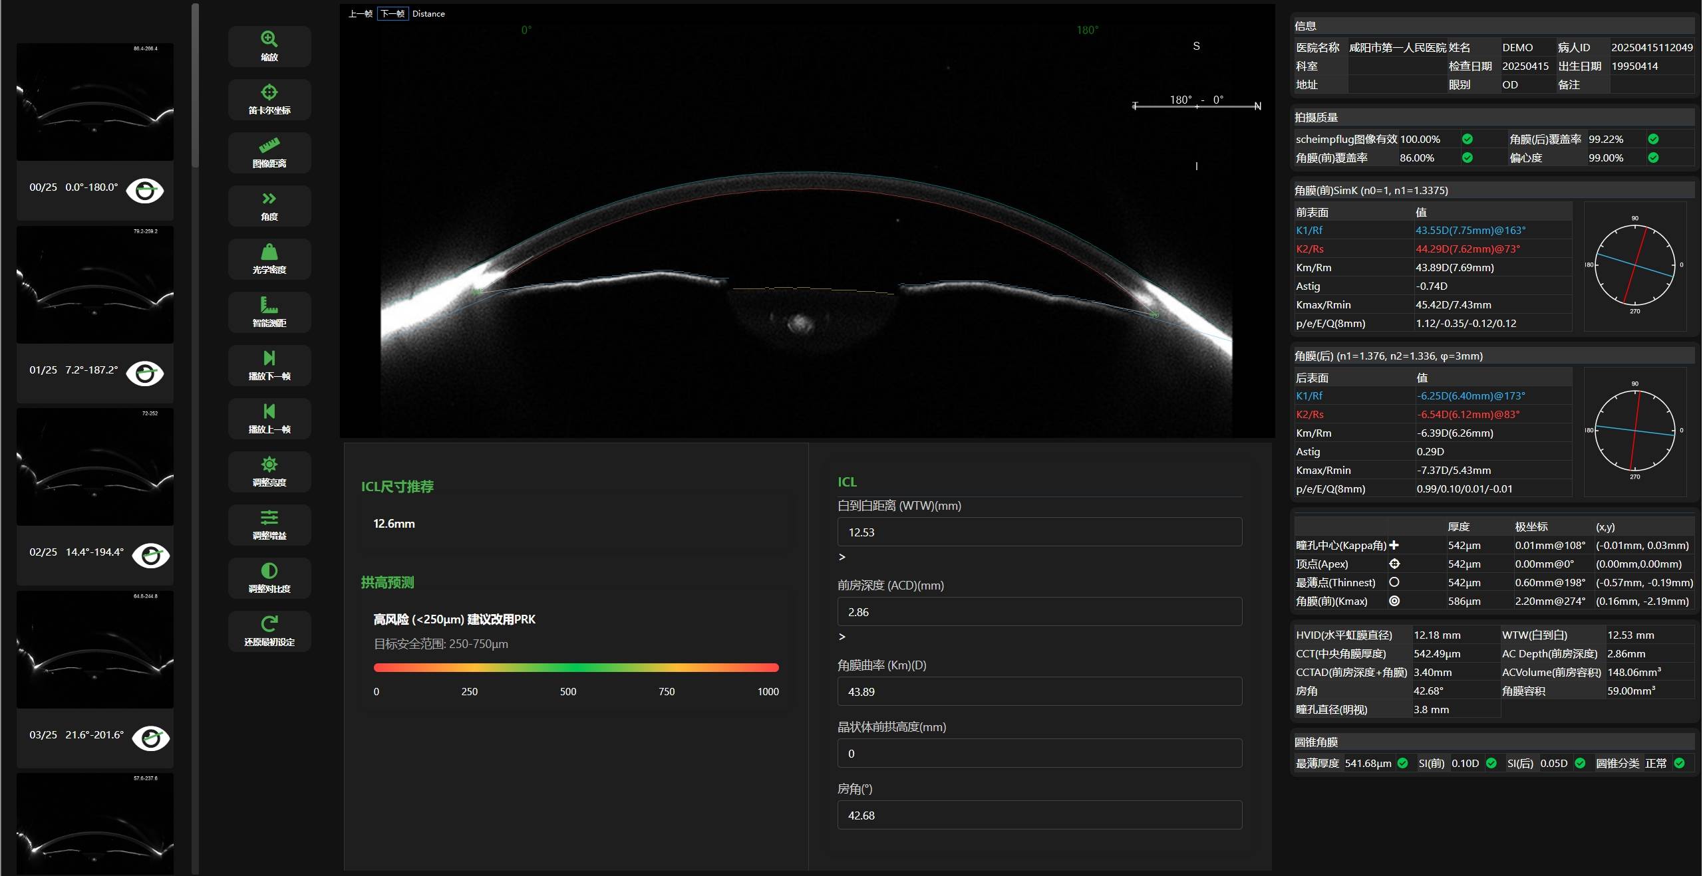The width and height of the screenshot is (1703, 876).
Task: Edit the 角膜曲率 (Km) input field
Action: (x=1039, y=691)
